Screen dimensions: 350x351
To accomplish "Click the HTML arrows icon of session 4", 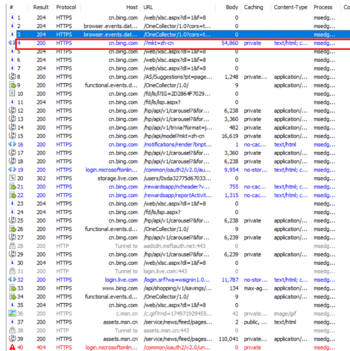I will (12, 43).
